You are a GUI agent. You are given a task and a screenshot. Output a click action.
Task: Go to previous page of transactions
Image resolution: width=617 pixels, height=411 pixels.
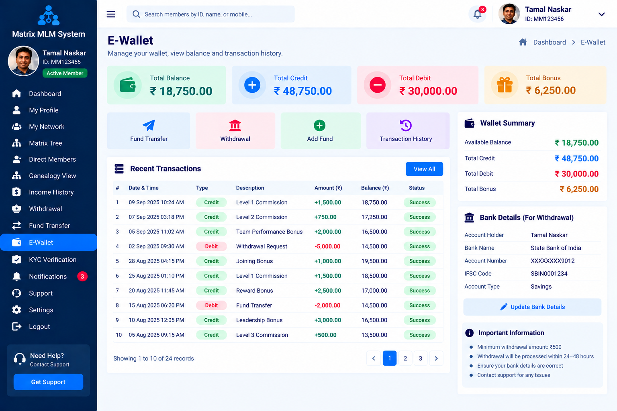[x=374, y=358]
